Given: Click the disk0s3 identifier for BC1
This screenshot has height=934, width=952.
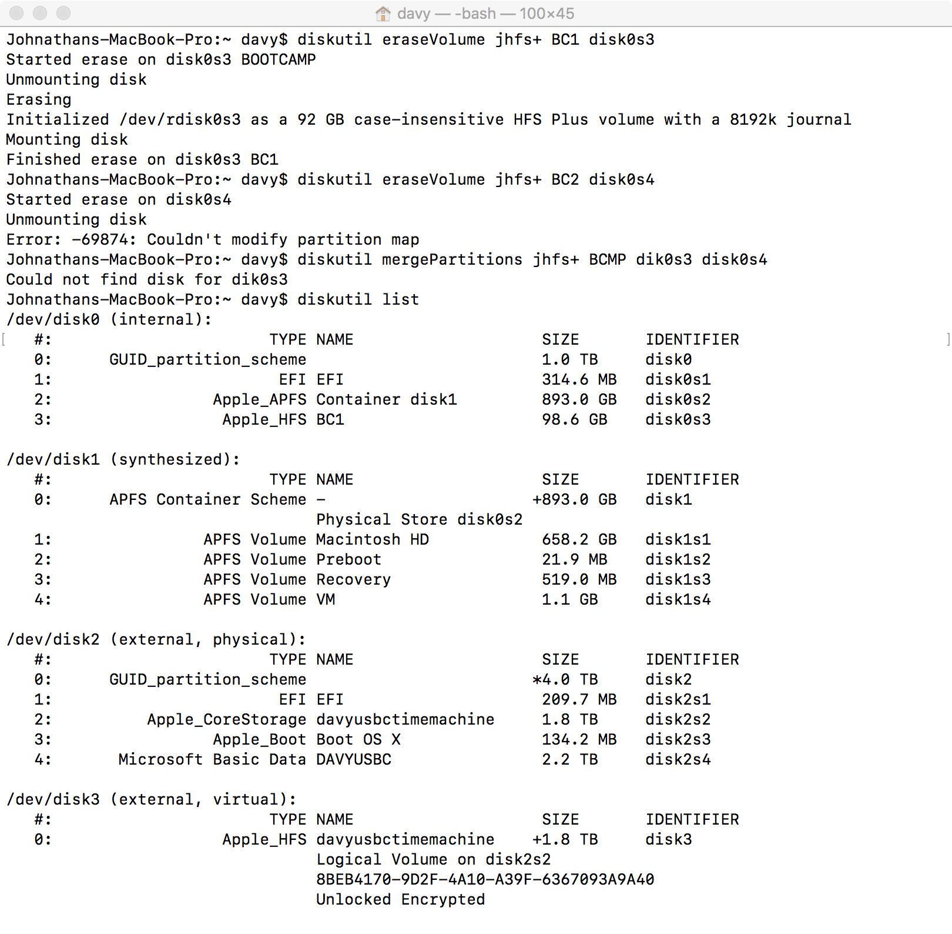Looking at the screenshot, I should 678,419.
